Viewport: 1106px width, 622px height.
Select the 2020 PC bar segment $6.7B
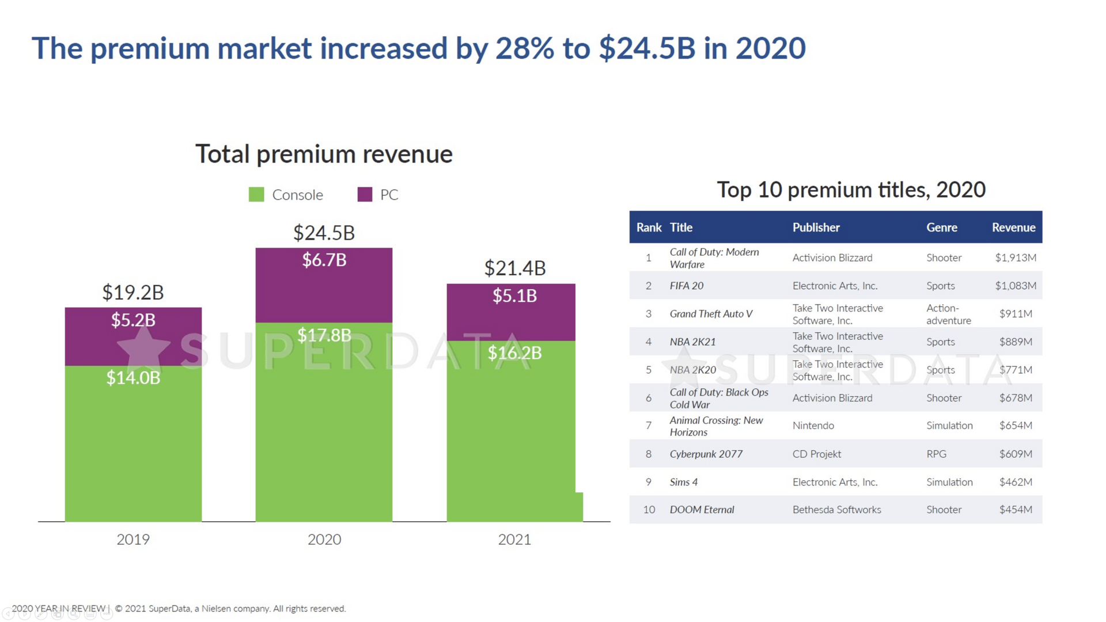pyautogui.click(x=324, y=285)
